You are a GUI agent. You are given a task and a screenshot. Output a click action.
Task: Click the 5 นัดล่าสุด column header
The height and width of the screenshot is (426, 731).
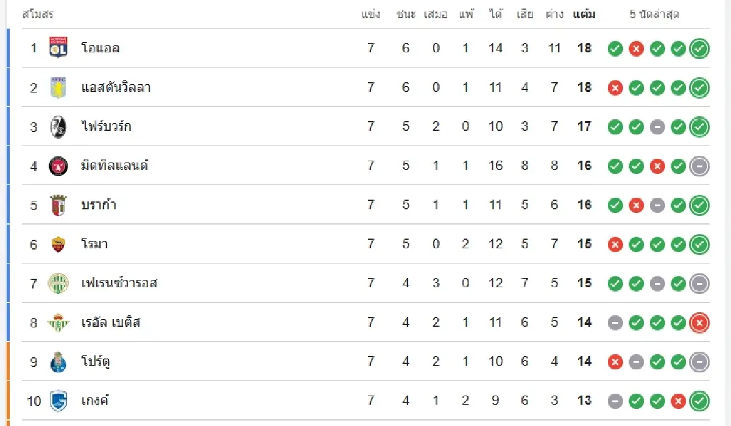coord(654,15)
